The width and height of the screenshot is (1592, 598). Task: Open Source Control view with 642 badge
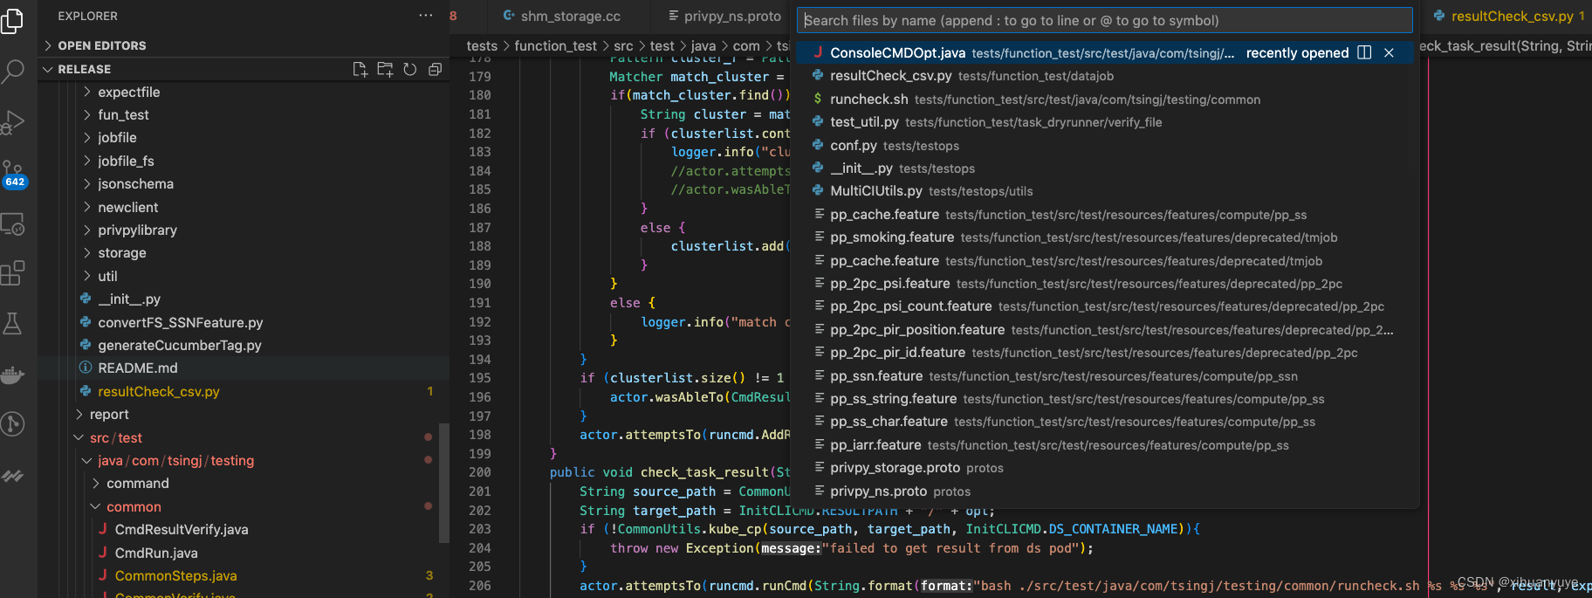[x=12, y=173]
